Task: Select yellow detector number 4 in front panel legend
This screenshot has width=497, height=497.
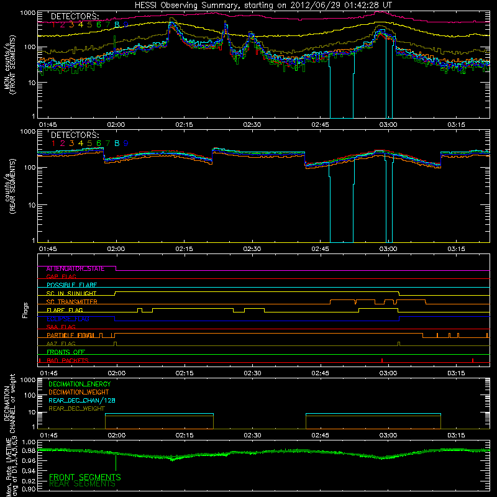Action: [81, 24]
